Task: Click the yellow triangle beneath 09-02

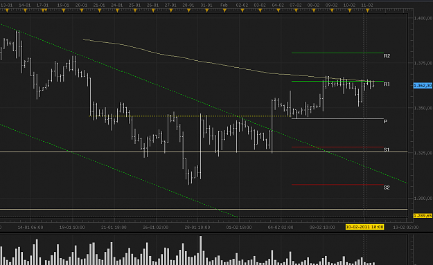Action: pyautogui.click(x=332, y=10)
